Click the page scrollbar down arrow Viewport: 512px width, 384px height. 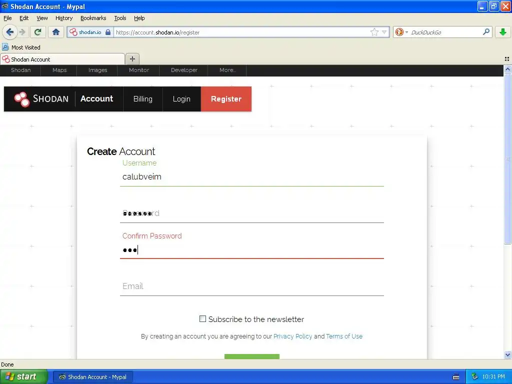pyautogui.click(x=507, y=354)
